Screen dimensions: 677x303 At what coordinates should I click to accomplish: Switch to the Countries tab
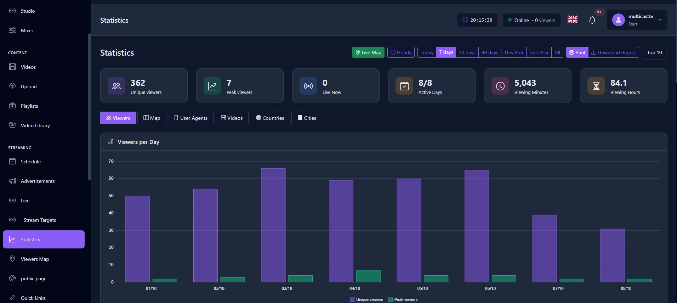(270, 118)
